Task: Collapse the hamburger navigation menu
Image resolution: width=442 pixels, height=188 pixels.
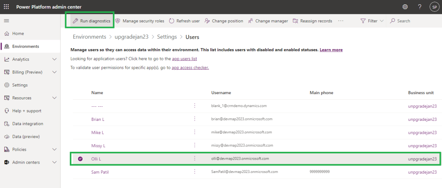Action: tap(6, 21)
